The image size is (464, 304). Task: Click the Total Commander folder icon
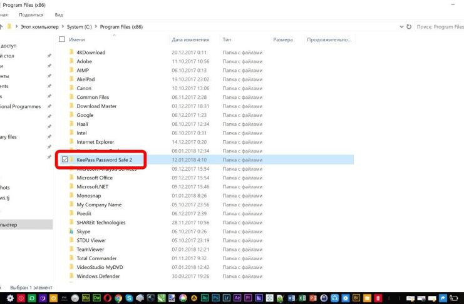(x=71, y=258)
